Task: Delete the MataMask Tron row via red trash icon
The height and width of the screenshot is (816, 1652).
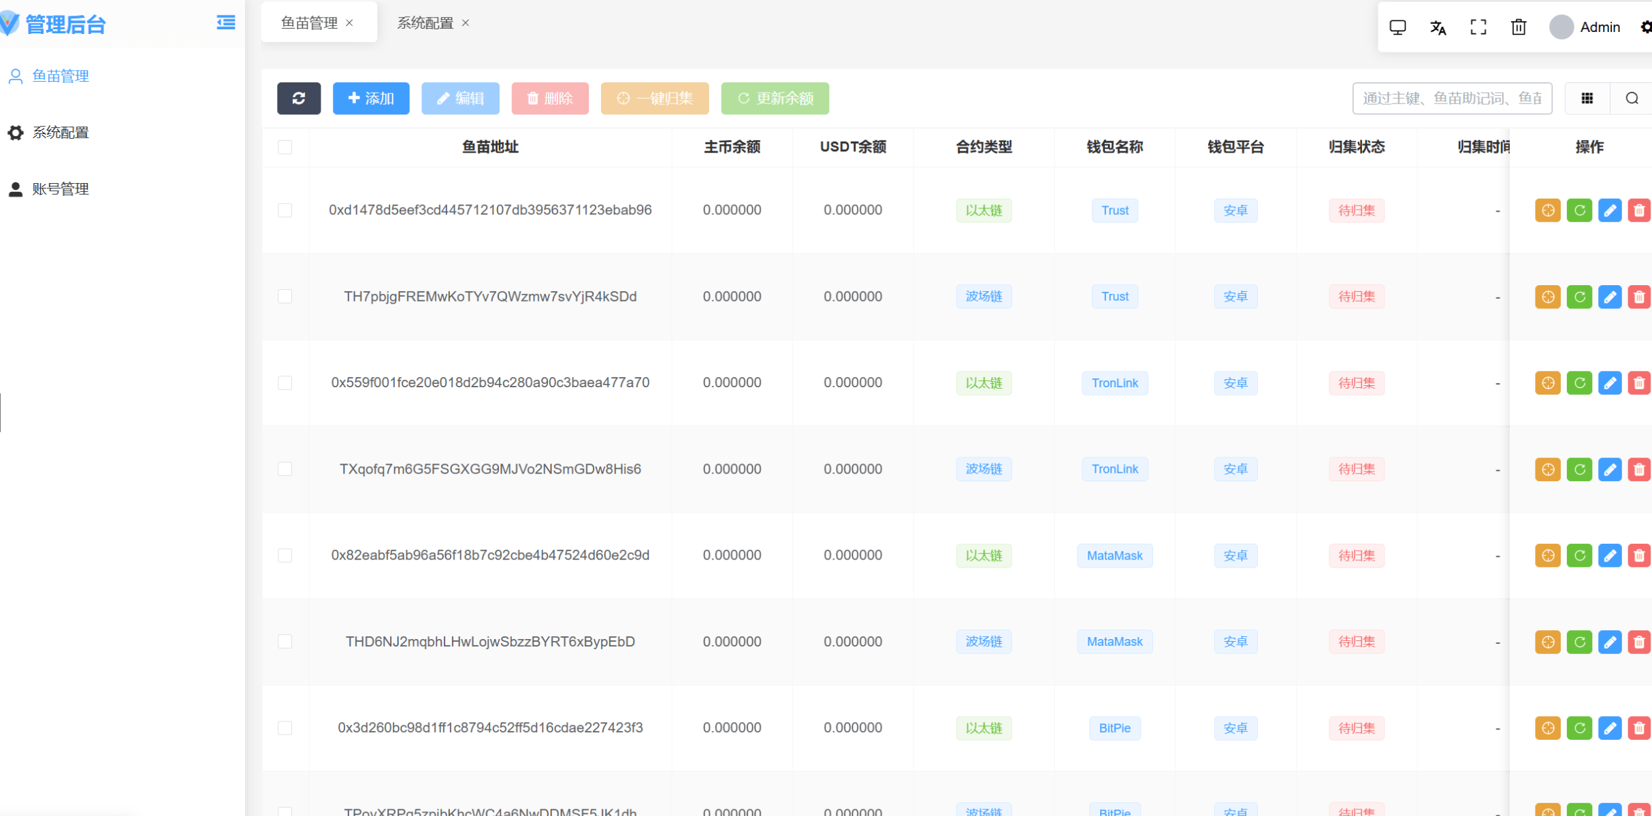Action: (1639, 641)
